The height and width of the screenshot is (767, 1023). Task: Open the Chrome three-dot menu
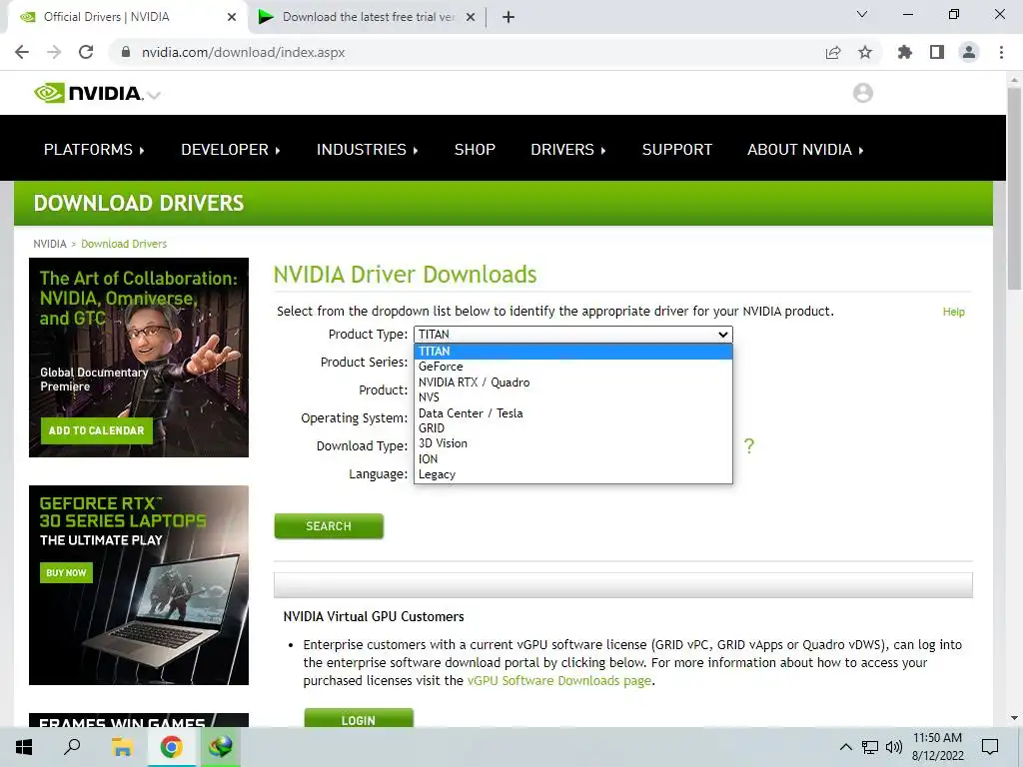1001,52
